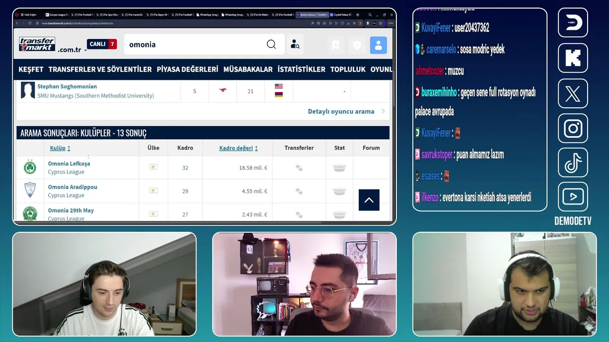The image size is (609, 342).
Task: Open the Omonia Aradippou club link
Action: point(73,187)
